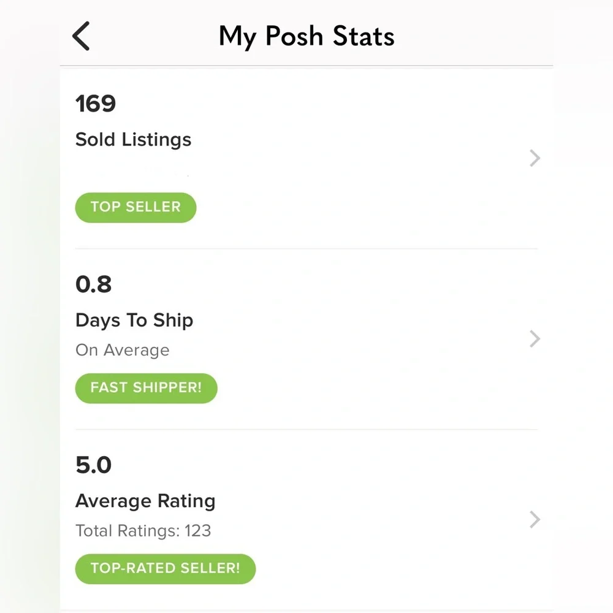Tap the 169 sold count number

coord(96,104)
